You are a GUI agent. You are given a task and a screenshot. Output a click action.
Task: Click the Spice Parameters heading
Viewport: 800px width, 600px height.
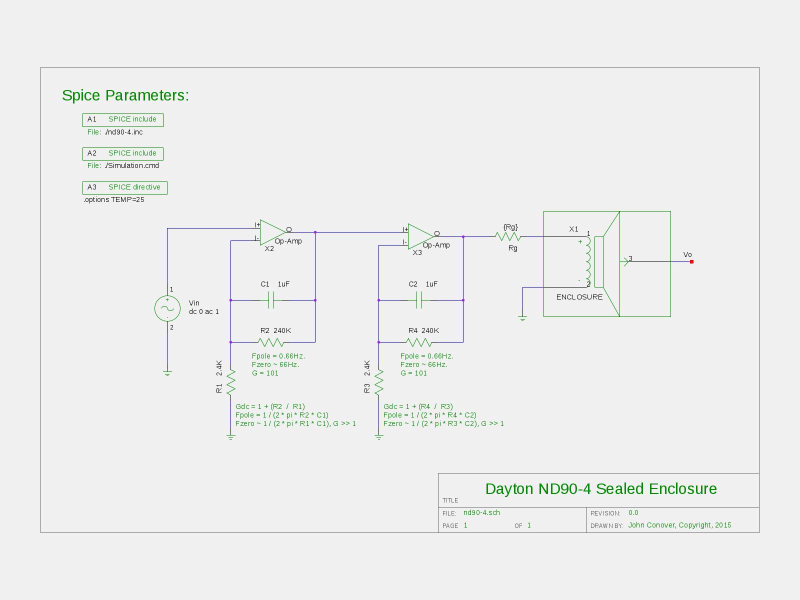click(x=125, y=95)
